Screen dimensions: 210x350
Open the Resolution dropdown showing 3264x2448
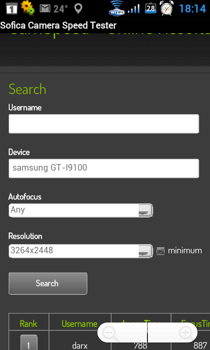pos(81,251)
